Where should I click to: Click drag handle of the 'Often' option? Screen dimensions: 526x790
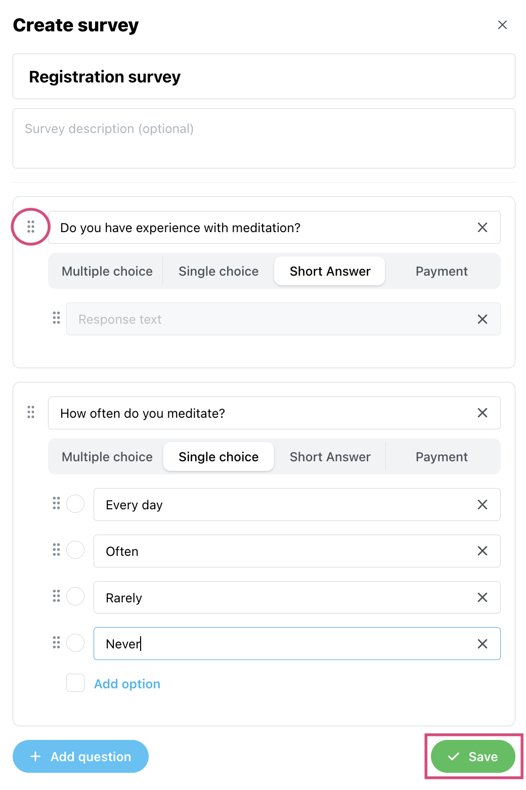[x=56, y=550]
